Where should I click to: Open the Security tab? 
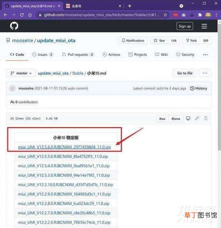[185, 55]
